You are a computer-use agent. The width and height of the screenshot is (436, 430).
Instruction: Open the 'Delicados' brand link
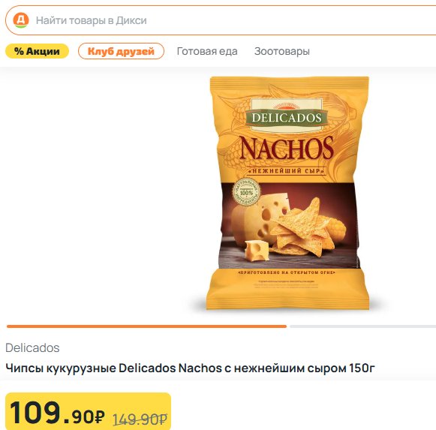pos(32,347)
